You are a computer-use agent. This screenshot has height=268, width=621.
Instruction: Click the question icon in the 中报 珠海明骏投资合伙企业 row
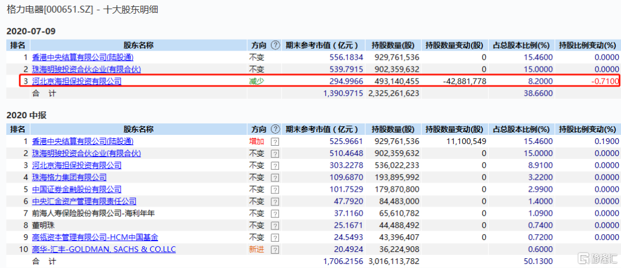point(274,153)
